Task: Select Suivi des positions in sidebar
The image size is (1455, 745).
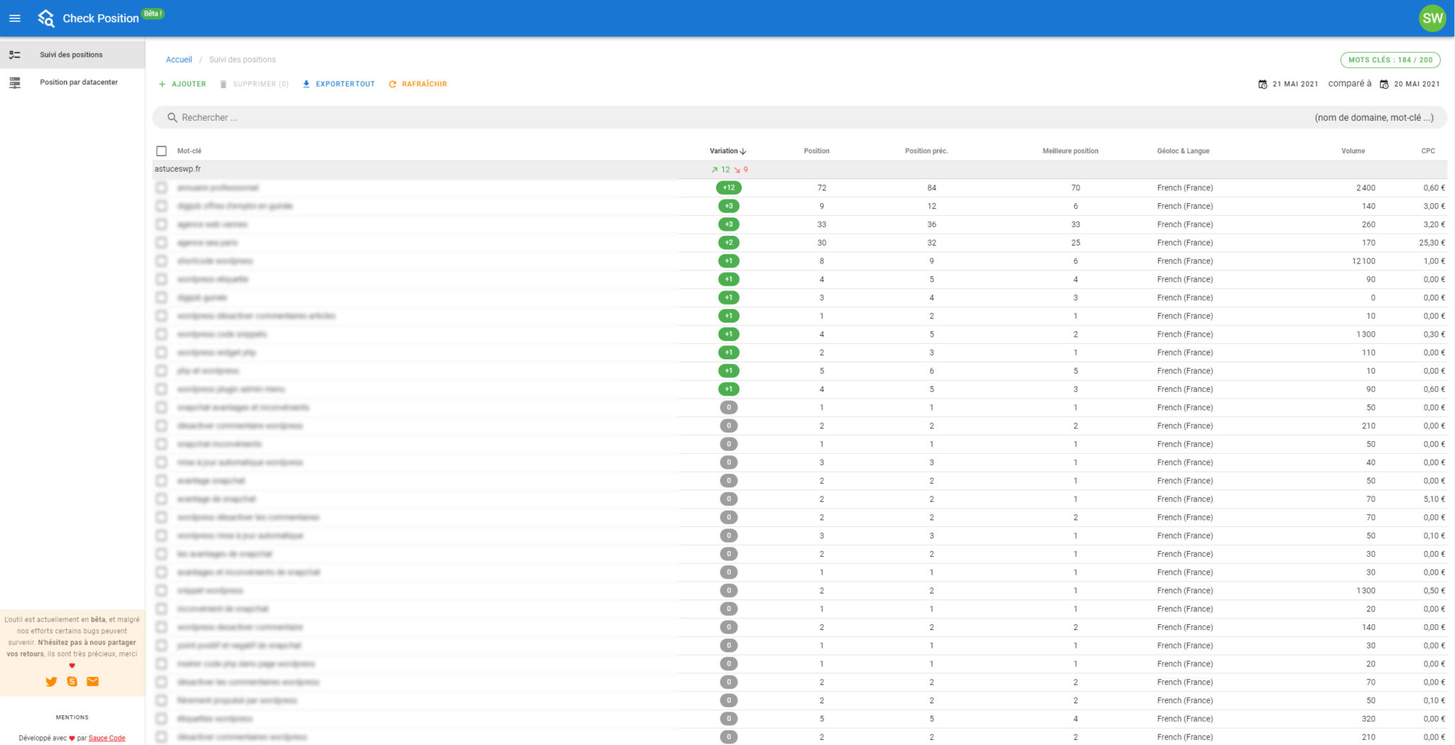Action: tap(72, 55)
